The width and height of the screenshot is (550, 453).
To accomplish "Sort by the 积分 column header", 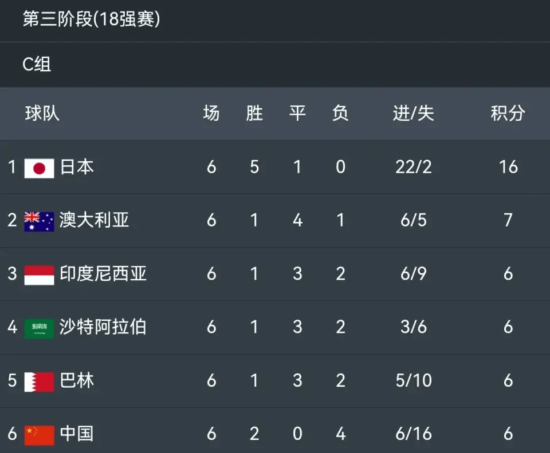I will (x=508, y=113).
